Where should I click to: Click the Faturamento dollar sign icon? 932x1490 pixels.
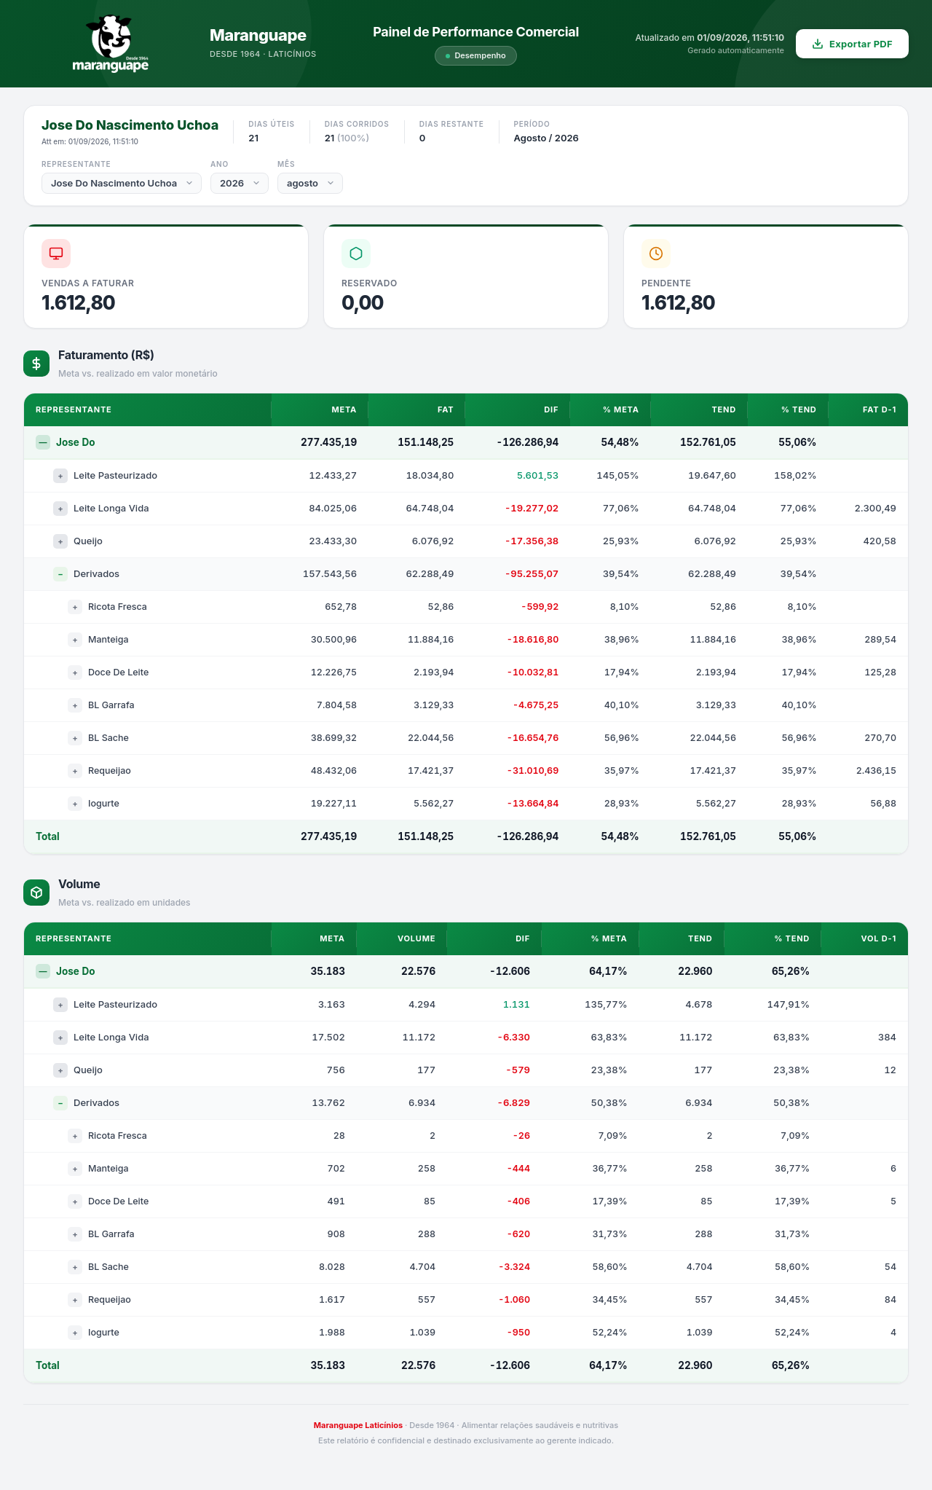click(36, 364)
